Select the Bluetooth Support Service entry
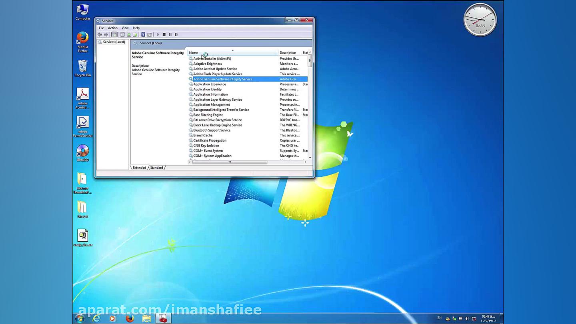This screenshot has width=576, height=324. (212, 130)
